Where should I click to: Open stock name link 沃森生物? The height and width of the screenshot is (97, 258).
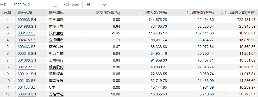click(56, 33)
